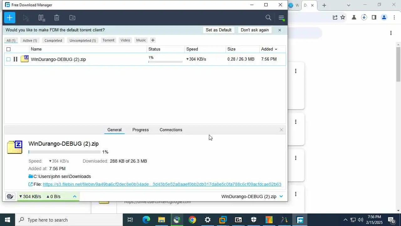The width and height of the screenshot is (401, 226).
Task: Switch to the Progress details tab
Action: (x=140, y=130)
